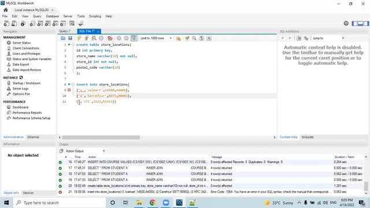Go back in SQL Additions help

click(283, 38)
